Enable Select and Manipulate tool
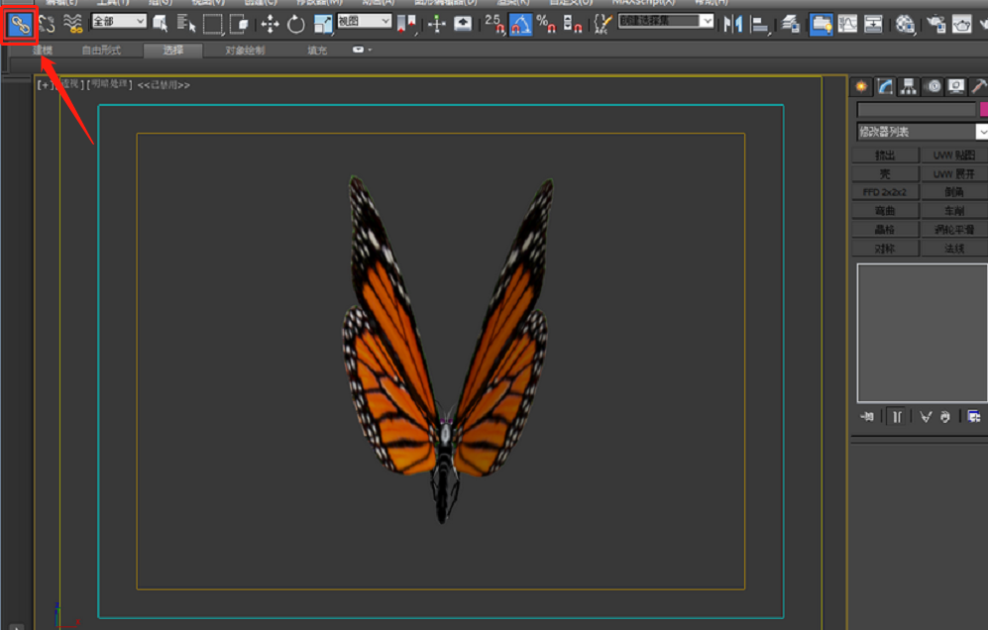The height and width of the screenshot is (630, 988). click(x=437, y=25)
